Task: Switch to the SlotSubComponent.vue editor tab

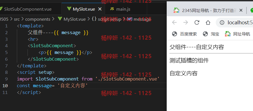Action: tap(28, 9)
